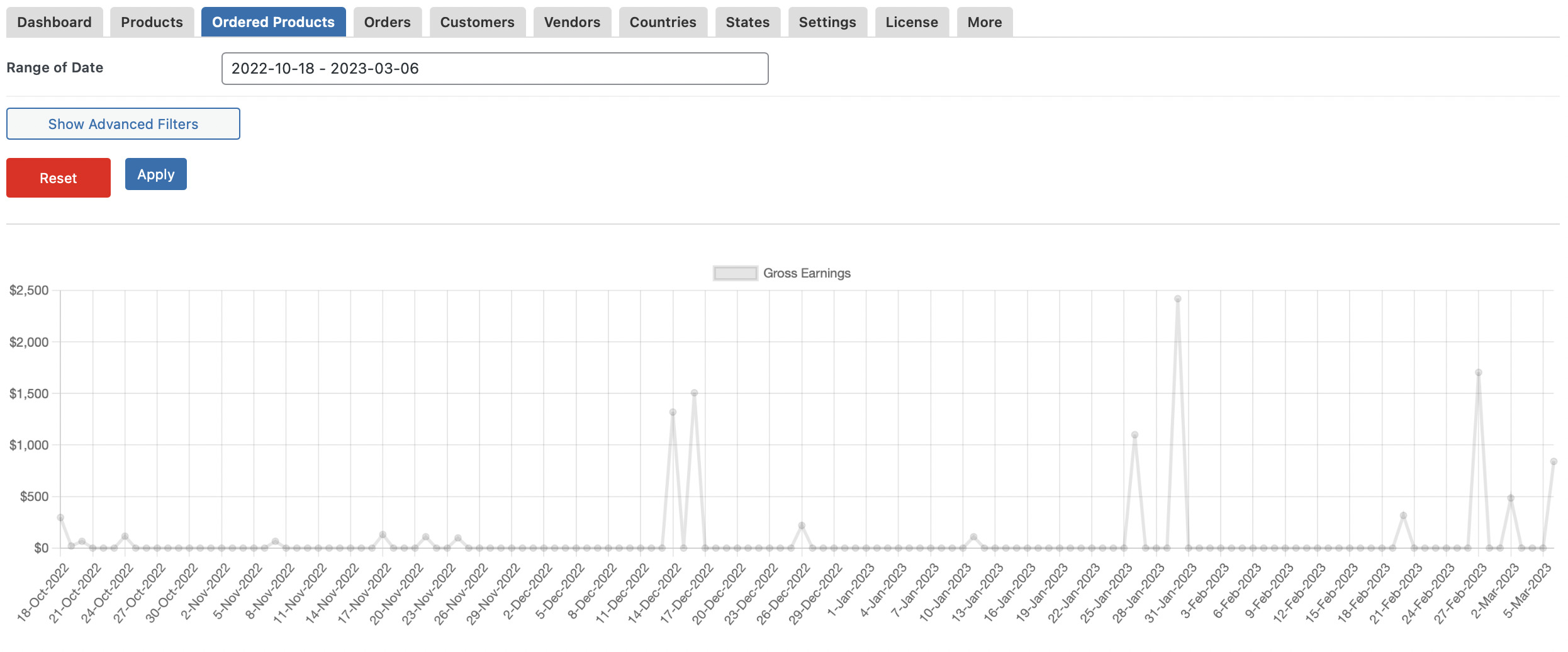Switch to the Products tab
Viewport: 1568px width, 652px height.
pyautogui.click(x=152, y=22)
